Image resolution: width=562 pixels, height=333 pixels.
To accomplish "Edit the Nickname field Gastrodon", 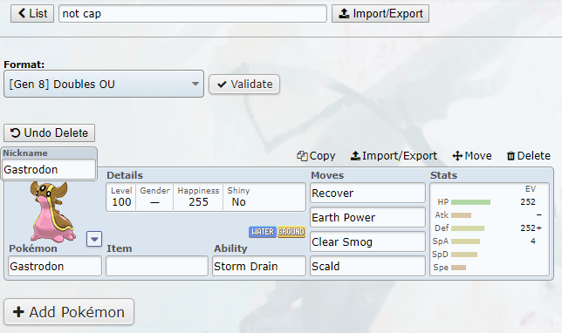I will pyautogui.click(x=50, y=169).
